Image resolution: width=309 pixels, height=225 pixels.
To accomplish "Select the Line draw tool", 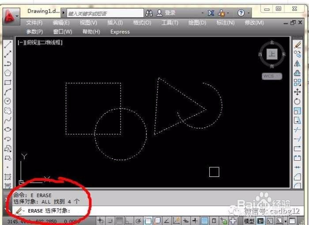I will [8, 45].
